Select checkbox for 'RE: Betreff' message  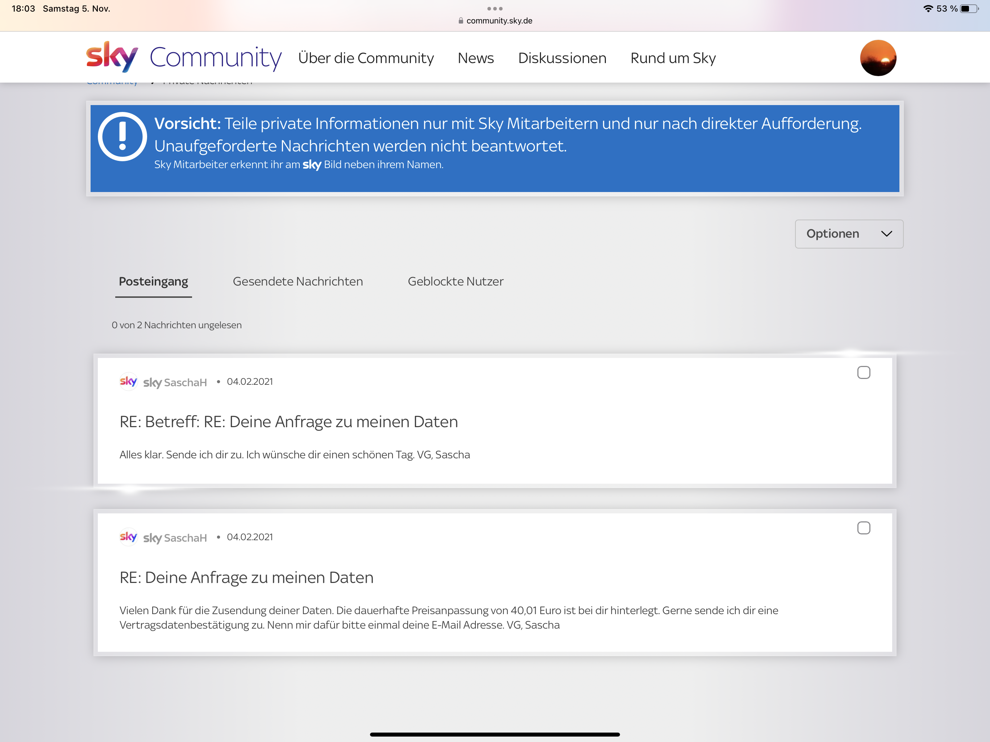[863, 372]
